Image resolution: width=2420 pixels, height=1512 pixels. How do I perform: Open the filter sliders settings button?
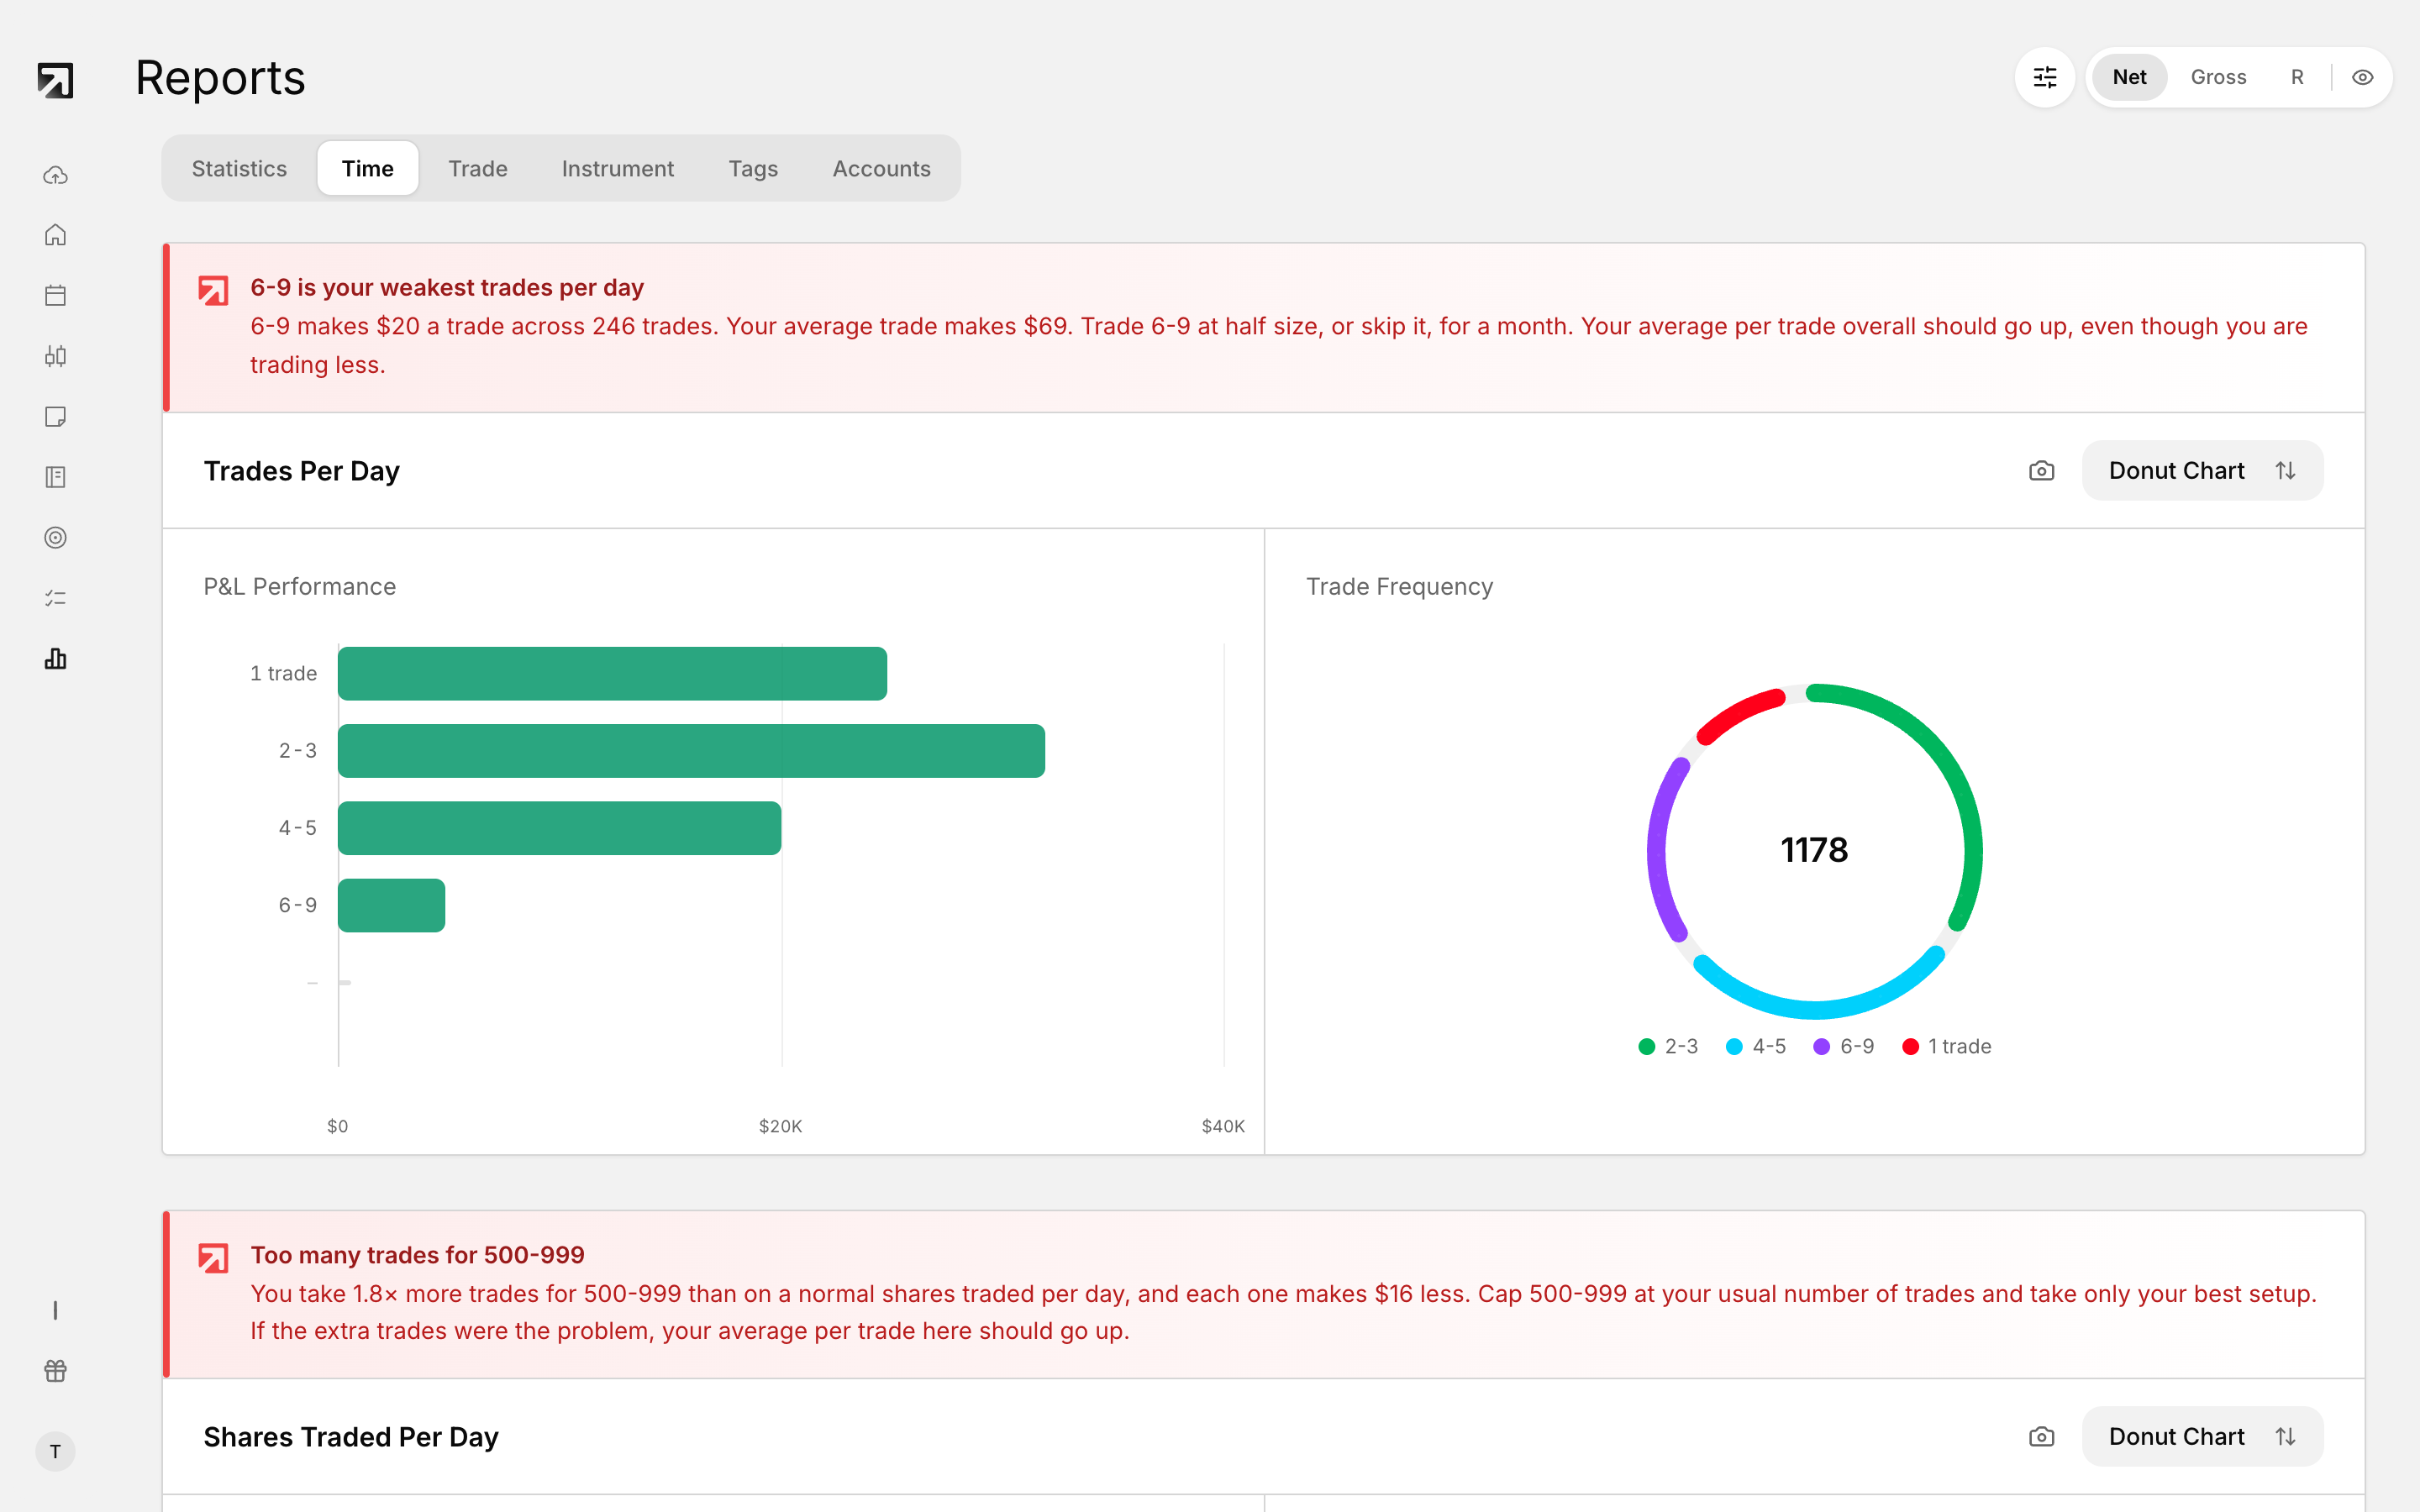coord(2045,77)
